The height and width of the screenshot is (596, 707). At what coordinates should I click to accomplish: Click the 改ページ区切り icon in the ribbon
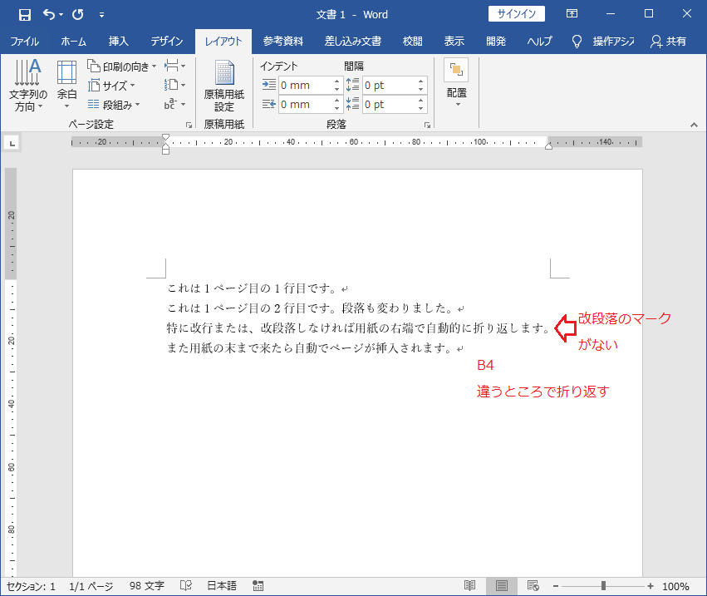pos(172,65)
